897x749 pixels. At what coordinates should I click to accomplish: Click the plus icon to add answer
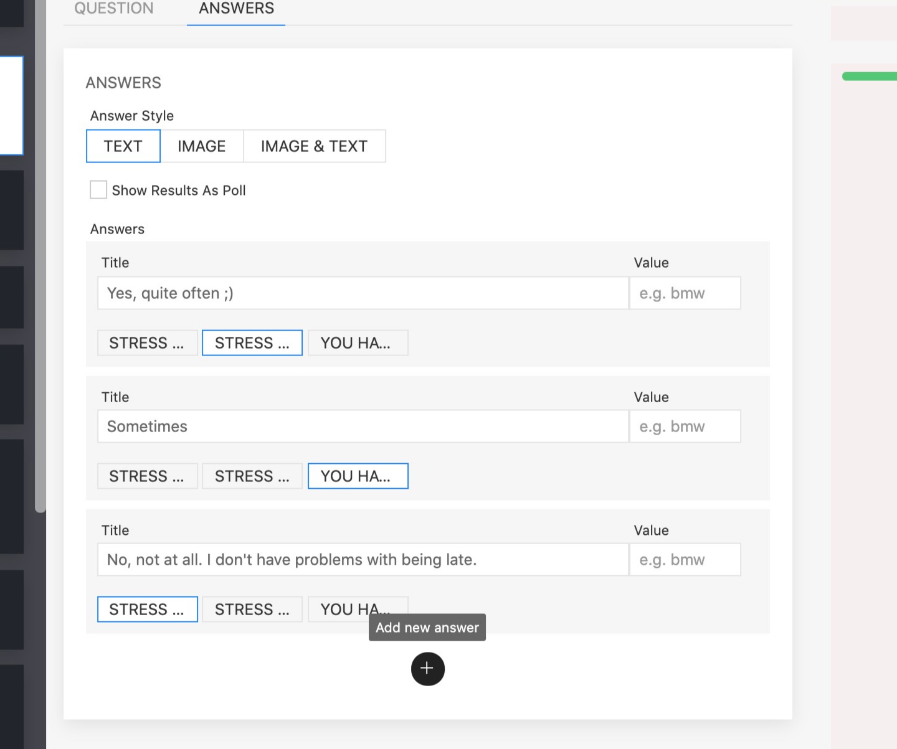[427, 669]
